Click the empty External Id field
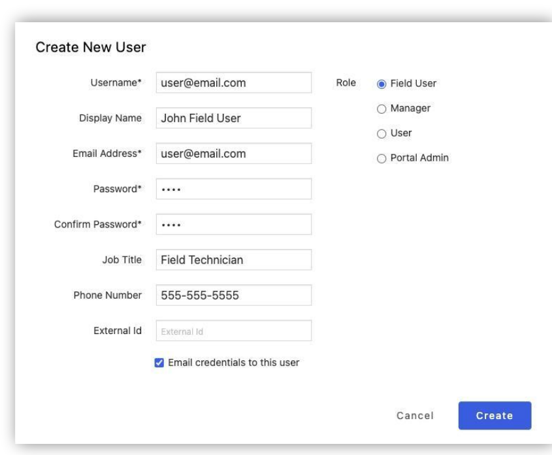Screen dimensions: 552x455 pos(233,331)
